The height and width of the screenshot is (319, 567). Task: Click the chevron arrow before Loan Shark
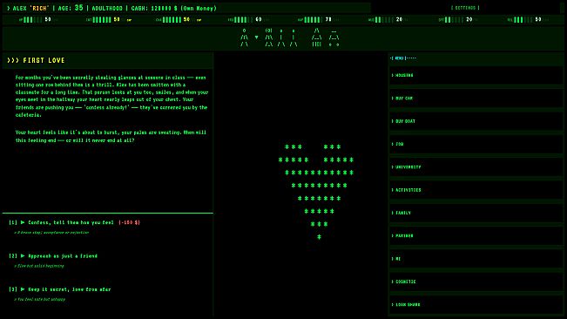pos(392,304)
